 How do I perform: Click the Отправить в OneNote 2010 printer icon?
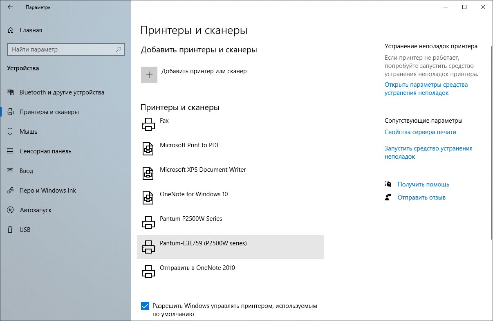[148, 272]
